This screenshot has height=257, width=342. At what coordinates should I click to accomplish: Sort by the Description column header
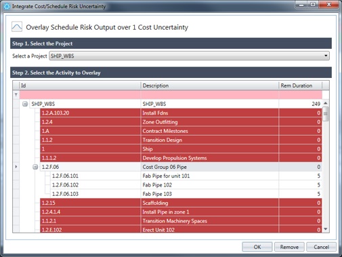(210, 85)
